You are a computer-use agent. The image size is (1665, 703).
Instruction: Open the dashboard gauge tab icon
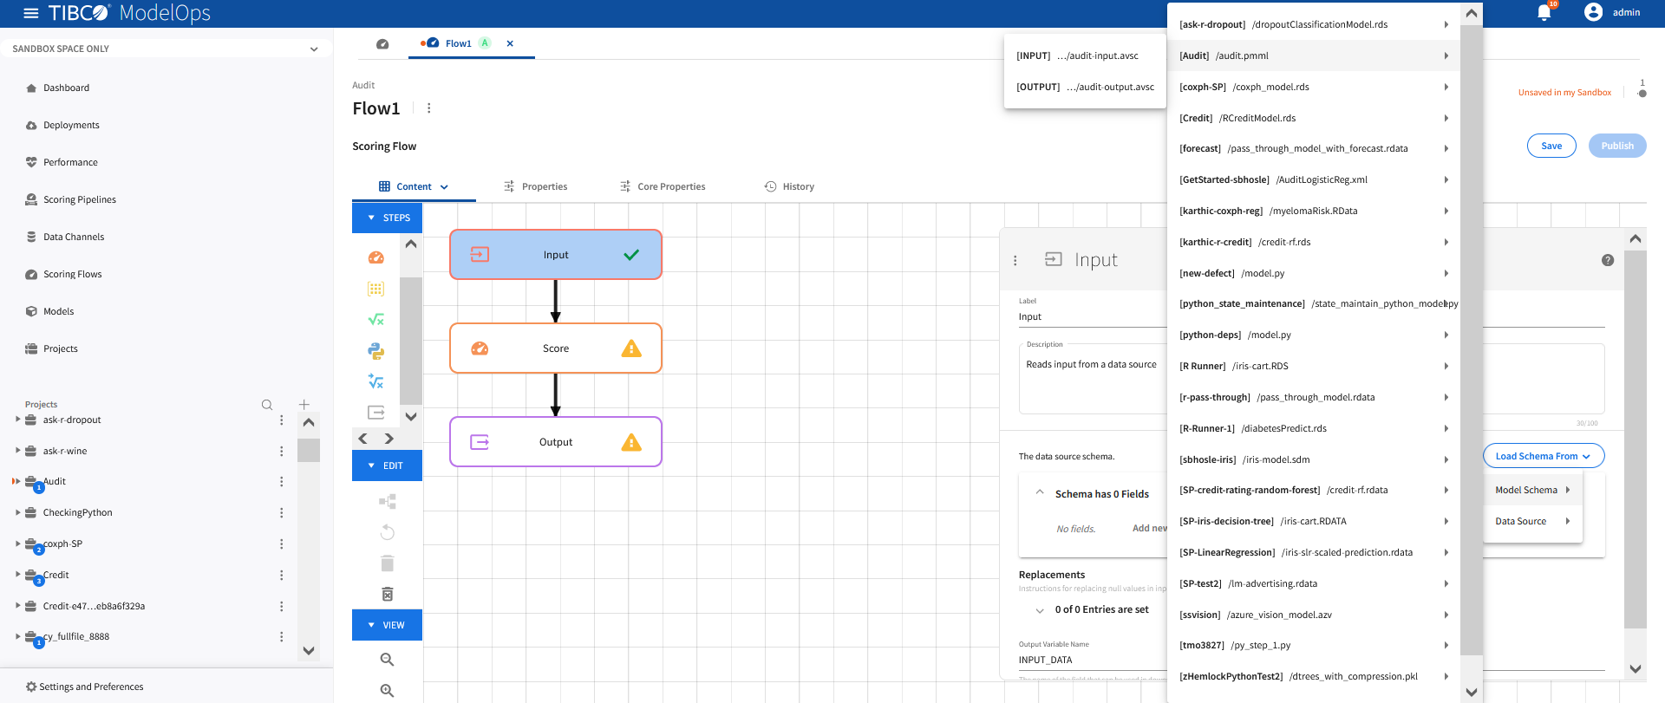[382, 43]
